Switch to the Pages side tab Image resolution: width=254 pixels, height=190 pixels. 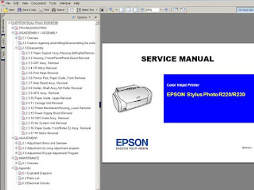click(x=3, y=55)
